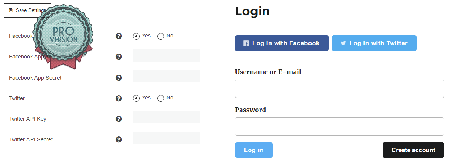
Task: Click the Create account button
Action: pos(413,150)
